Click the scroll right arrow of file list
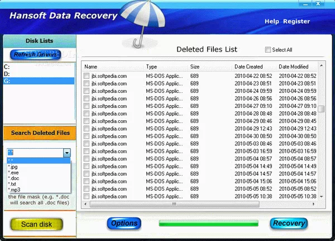335x241 pixels. 313,204
